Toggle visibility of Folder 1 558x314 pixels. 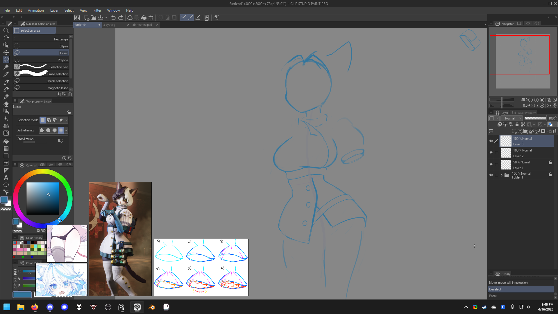tap(491, 175)
